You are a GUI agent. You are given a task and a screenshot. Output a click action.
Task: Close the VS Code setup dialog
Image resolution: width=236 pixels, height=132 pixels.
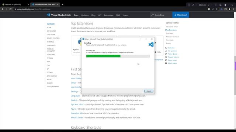pos(152,39)
